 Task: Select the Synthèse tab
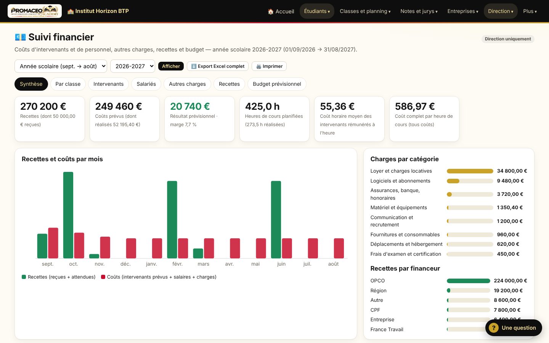click(31, 84)
